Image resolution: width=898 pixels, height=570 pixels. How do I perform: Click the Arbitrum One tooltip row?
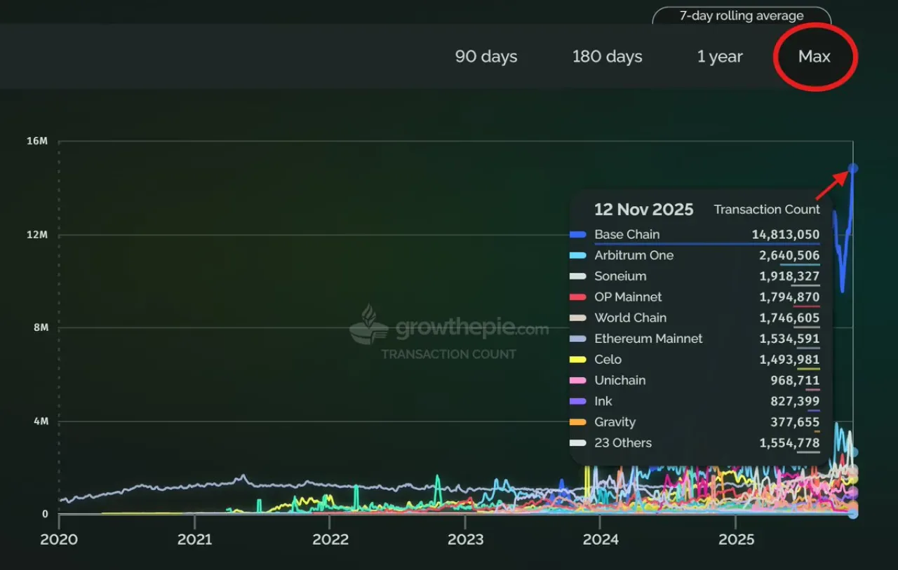(695, 256)
